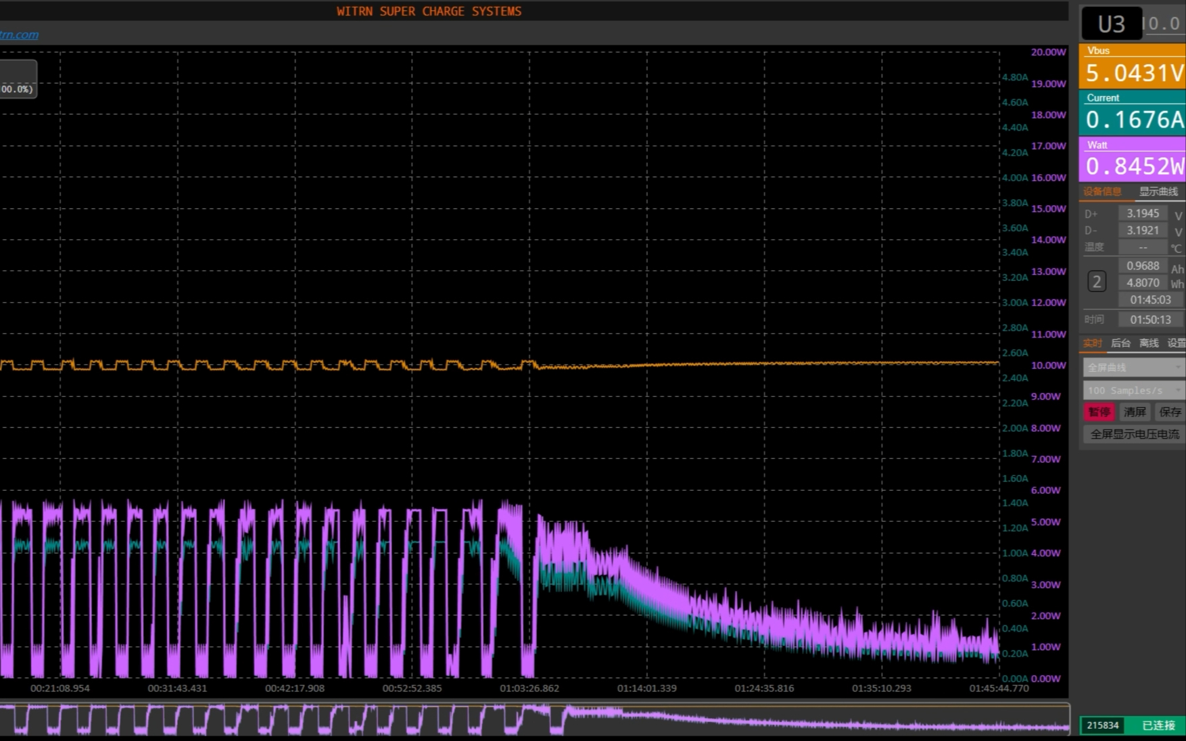This screenshot has height=741, width=1186.
Task: Click the record group number 2 box
Action: [x=1097, y=281]
